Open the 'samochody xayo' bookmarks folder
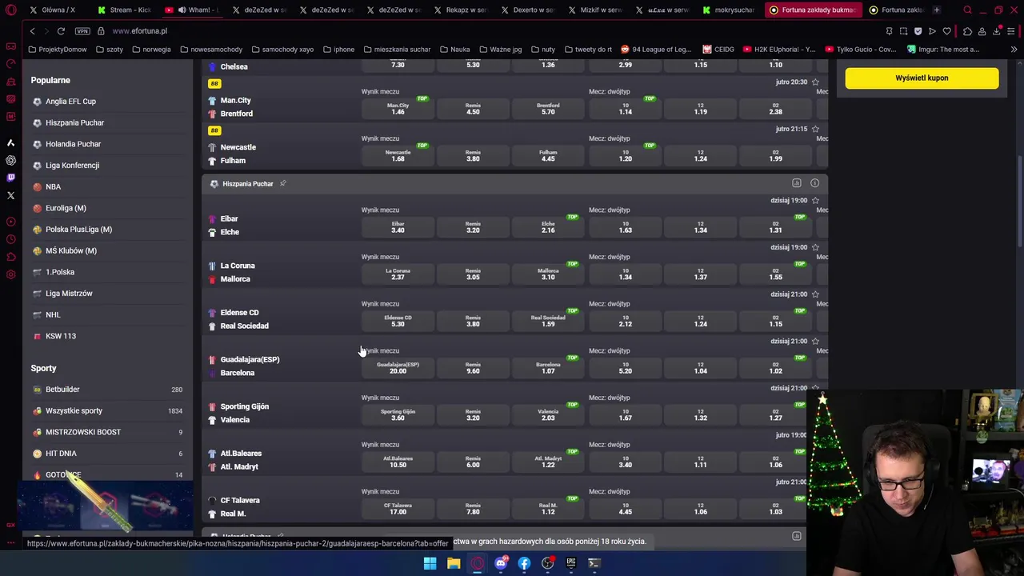1024x576 pixels. point(282,50)
